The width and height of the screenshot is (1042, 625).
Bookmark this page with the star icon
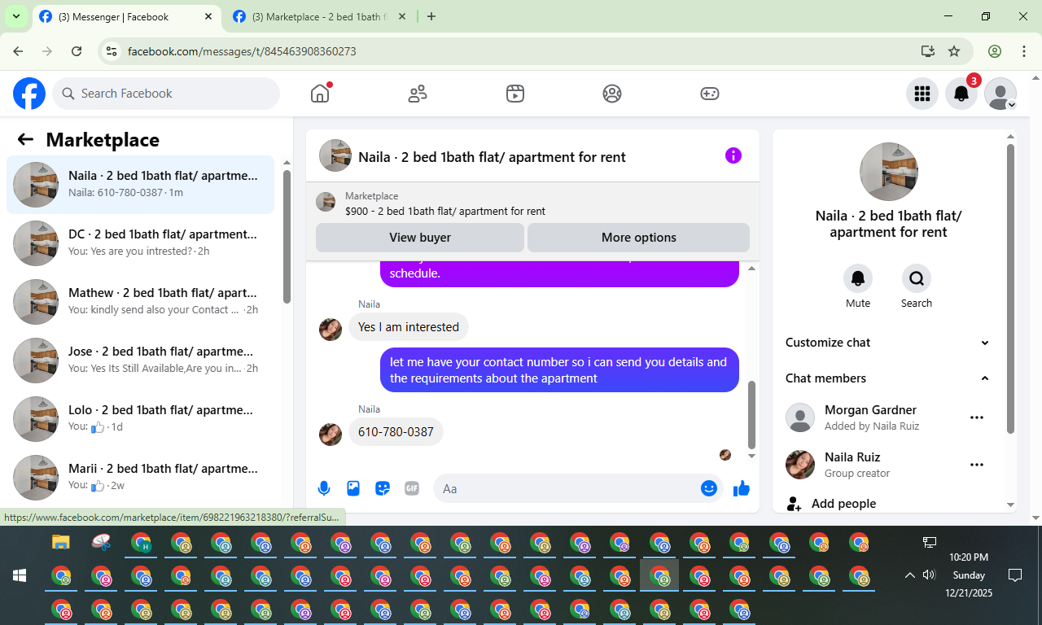(x=954, y=51)
